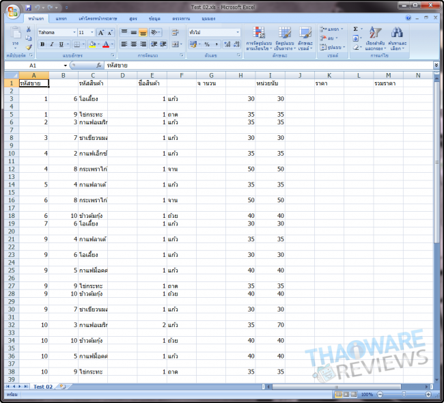Switch to the Page Layout ribbon tab
Viewport: 444px width, 403px height.
point(98,18)
